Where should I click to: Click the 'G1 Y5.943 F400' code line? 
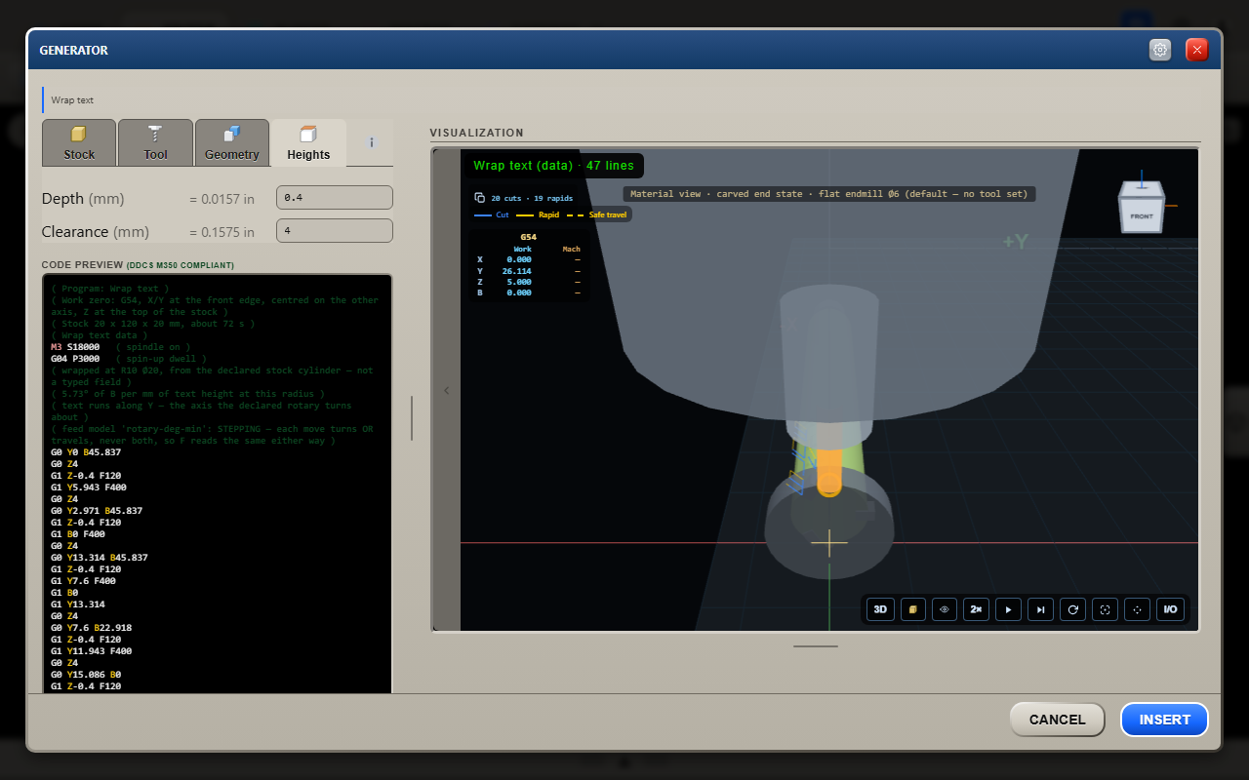(89, 487)
